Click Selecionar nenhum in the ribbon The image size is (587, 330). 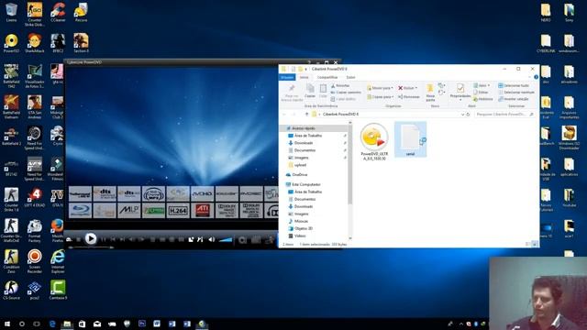point(516,92)
